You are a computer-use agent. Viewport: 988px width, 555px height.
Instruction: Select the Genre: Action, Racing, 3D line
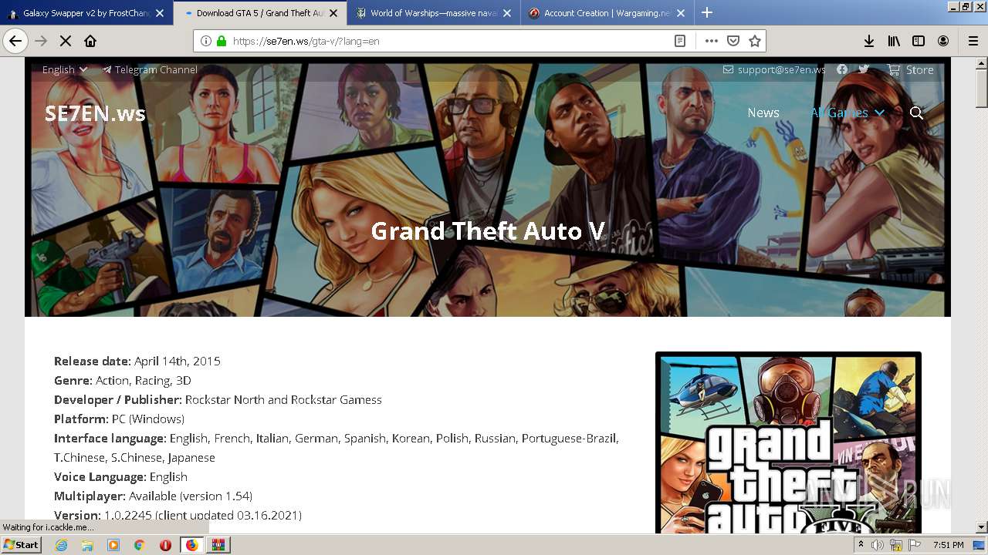(x=123, y=380)
